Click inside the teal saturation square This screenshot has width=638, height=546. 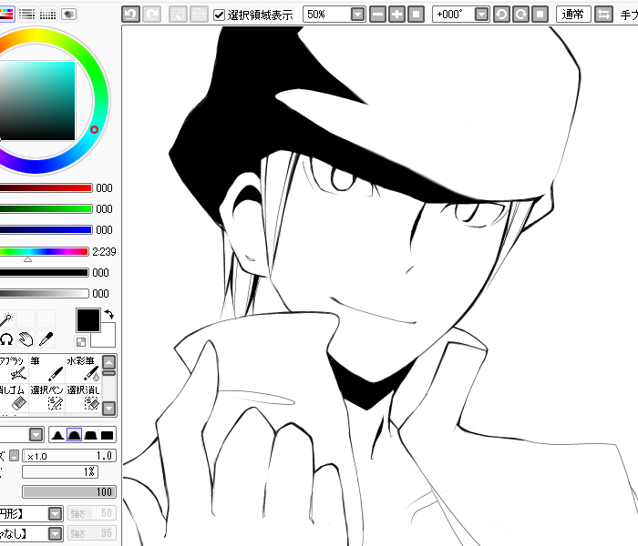click(36, 101)
